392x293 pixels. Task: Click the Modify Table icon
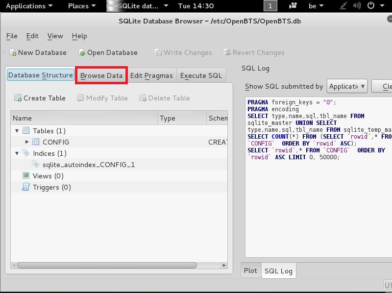point(80,98)
